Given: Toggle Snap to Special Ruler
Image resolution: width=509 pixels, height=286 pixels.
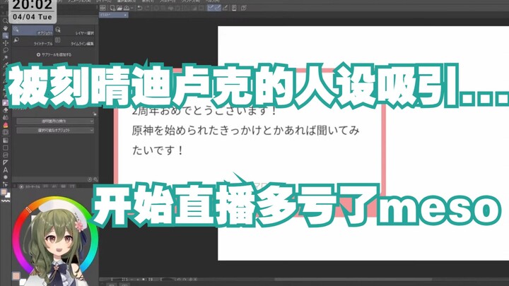Looking at the screenshot, I should tap(218, 8).
